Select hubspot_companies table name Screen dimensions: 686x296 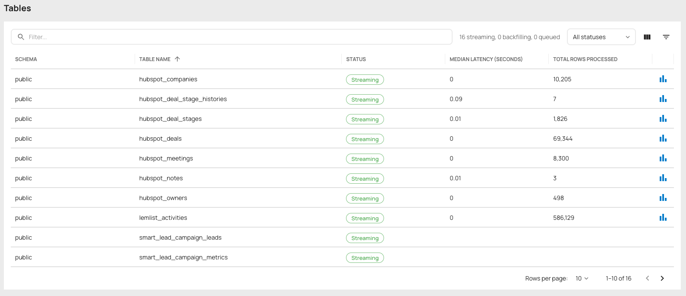click(168, 79)
